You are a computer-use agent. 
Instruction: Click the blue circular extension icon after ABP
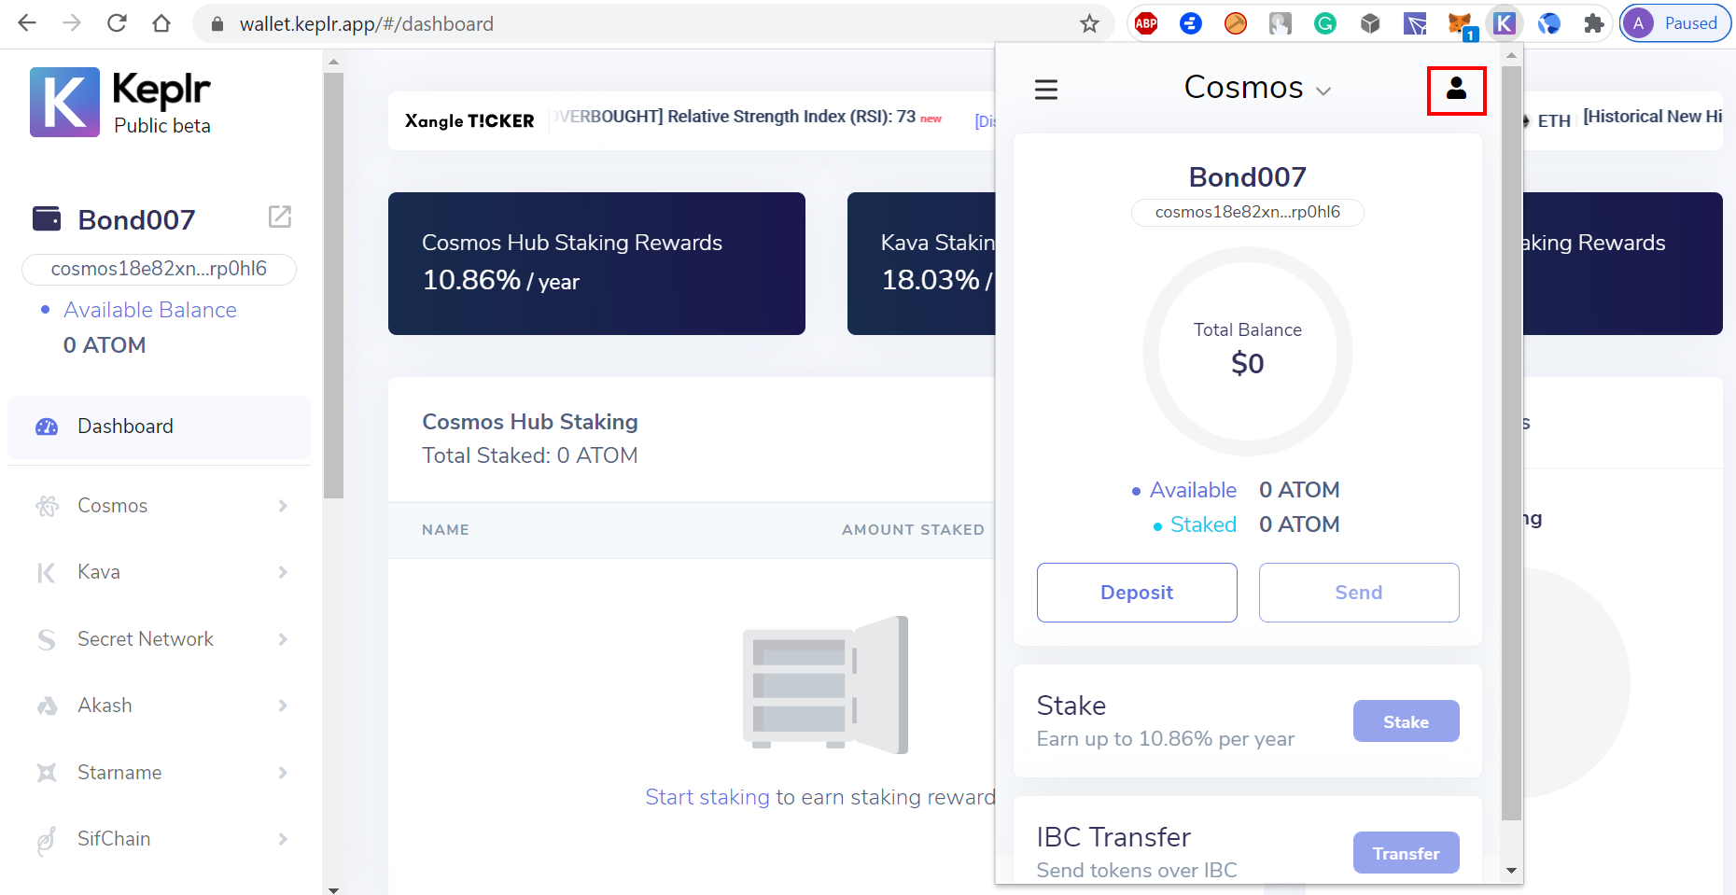1191,23
